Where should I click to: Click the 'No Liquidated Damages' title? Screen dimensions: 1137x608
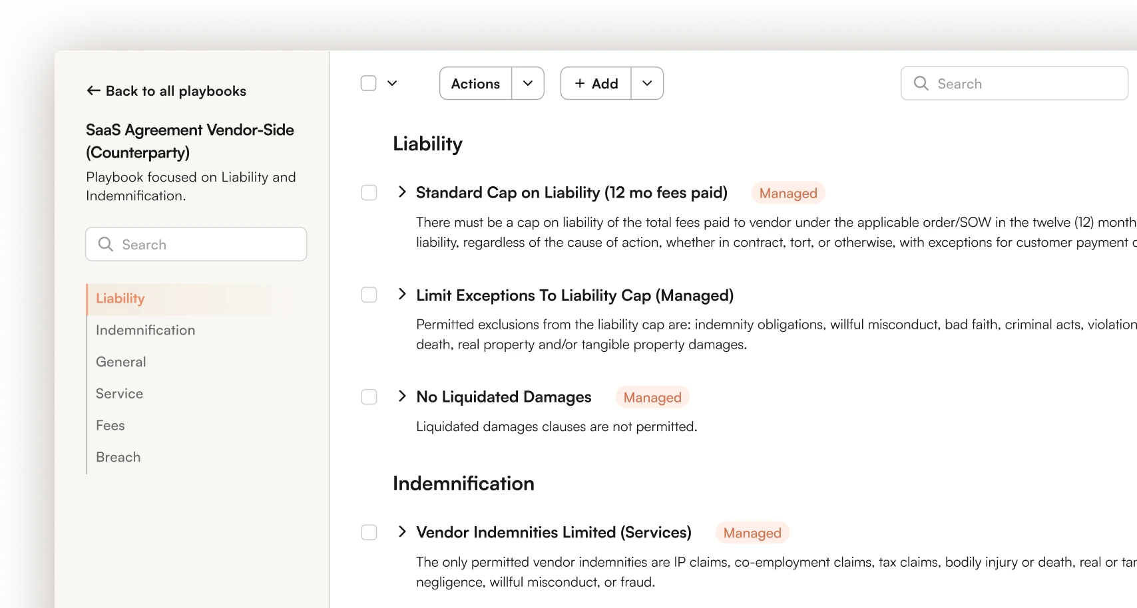504,396
